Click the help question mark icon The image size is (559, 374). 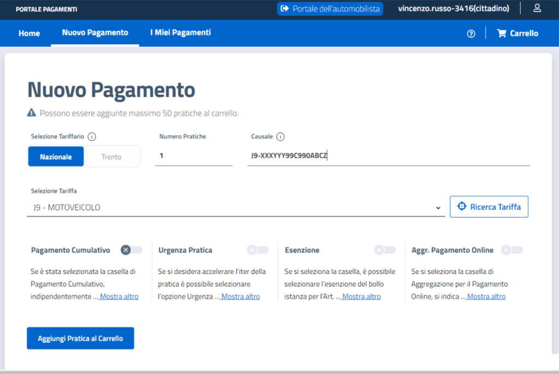pos(471,33)
